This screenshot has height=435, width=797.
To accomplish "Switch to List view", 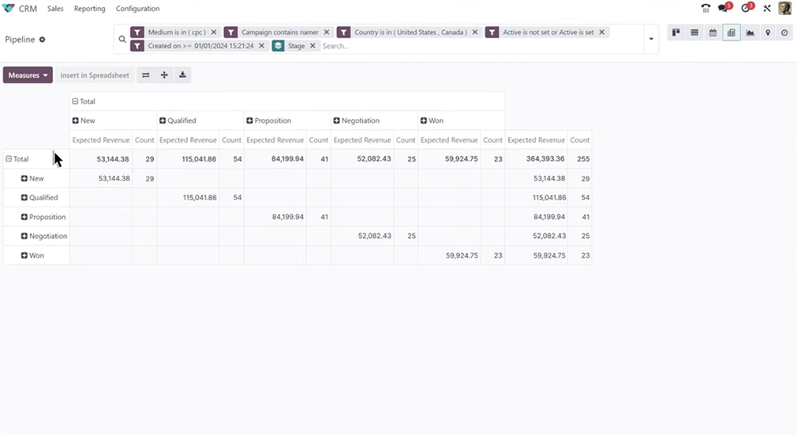I will pyautogui.click(x=694, y=33).
